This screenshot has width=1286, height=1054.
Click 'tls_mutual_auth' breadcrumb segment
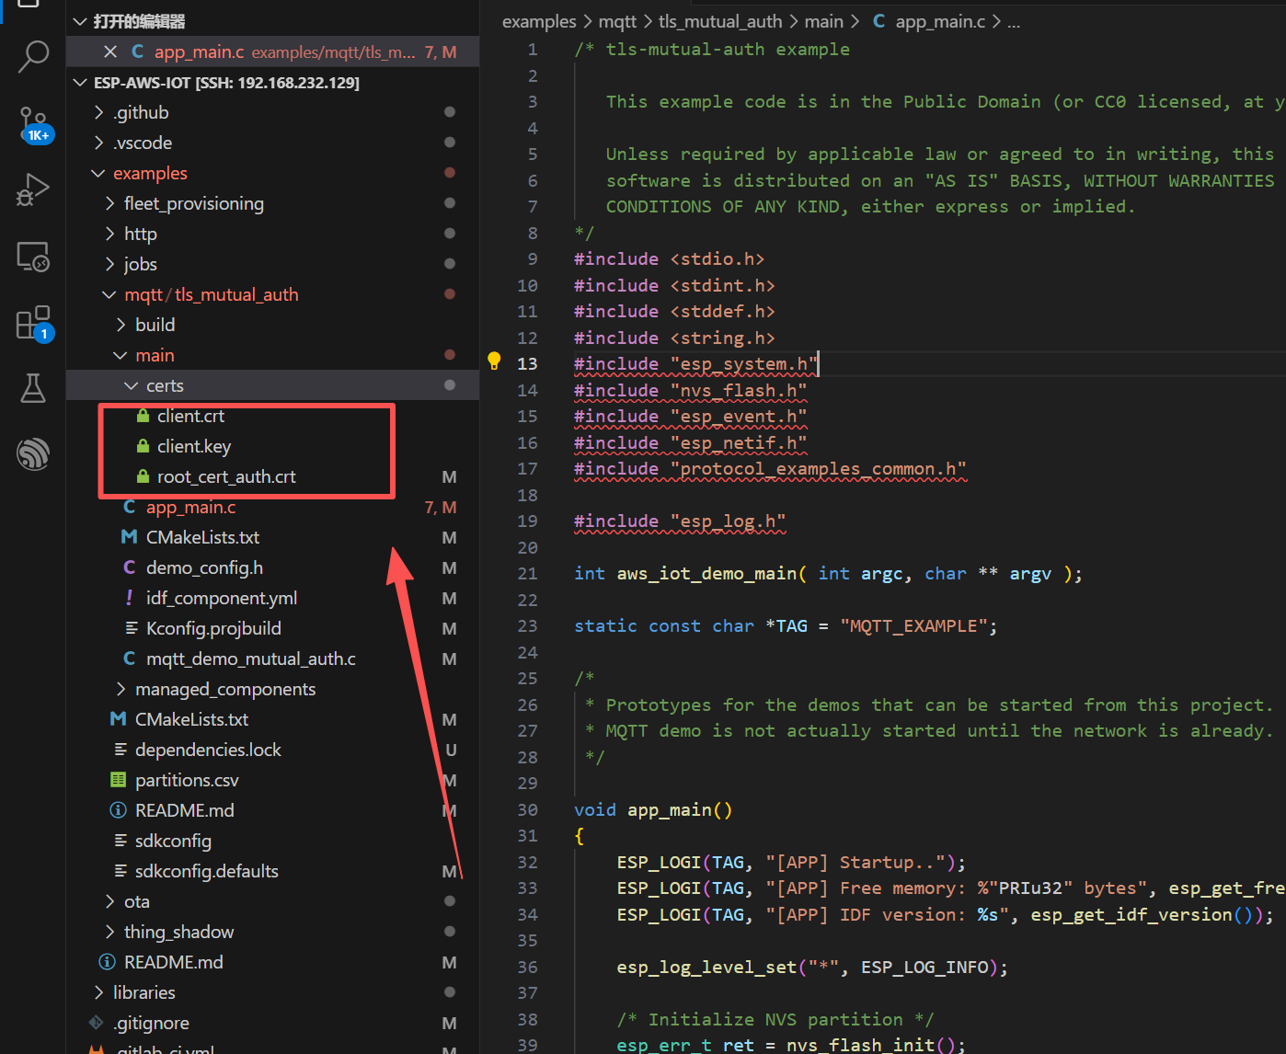[720, 21]
